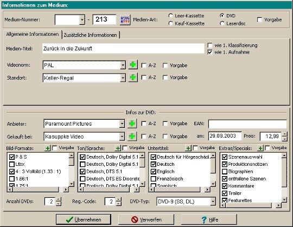The width and height of the screenshot is (293, 227).
Task: Select the Laserdisc media type
Action: (222, 23)
